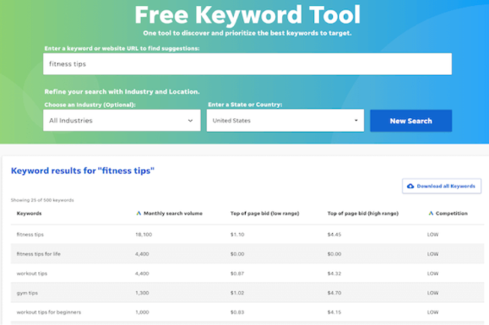Viewport: 489px width, 325px height.
Task: Select the gym tips keyword row
Action: 247,293
